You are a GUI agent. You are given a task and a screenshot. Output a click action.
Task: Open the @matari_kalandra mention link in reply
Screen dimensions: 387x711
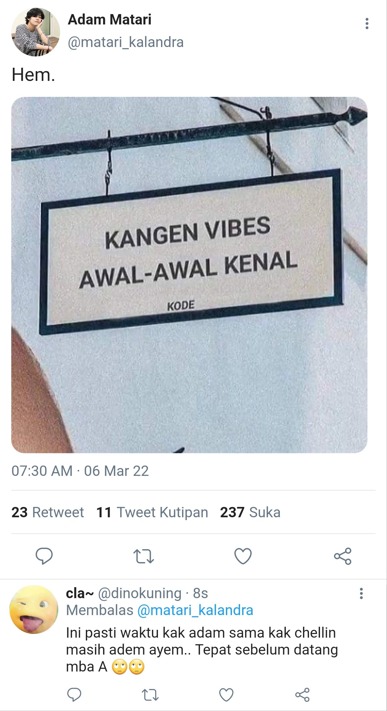(x=195, y=610)
